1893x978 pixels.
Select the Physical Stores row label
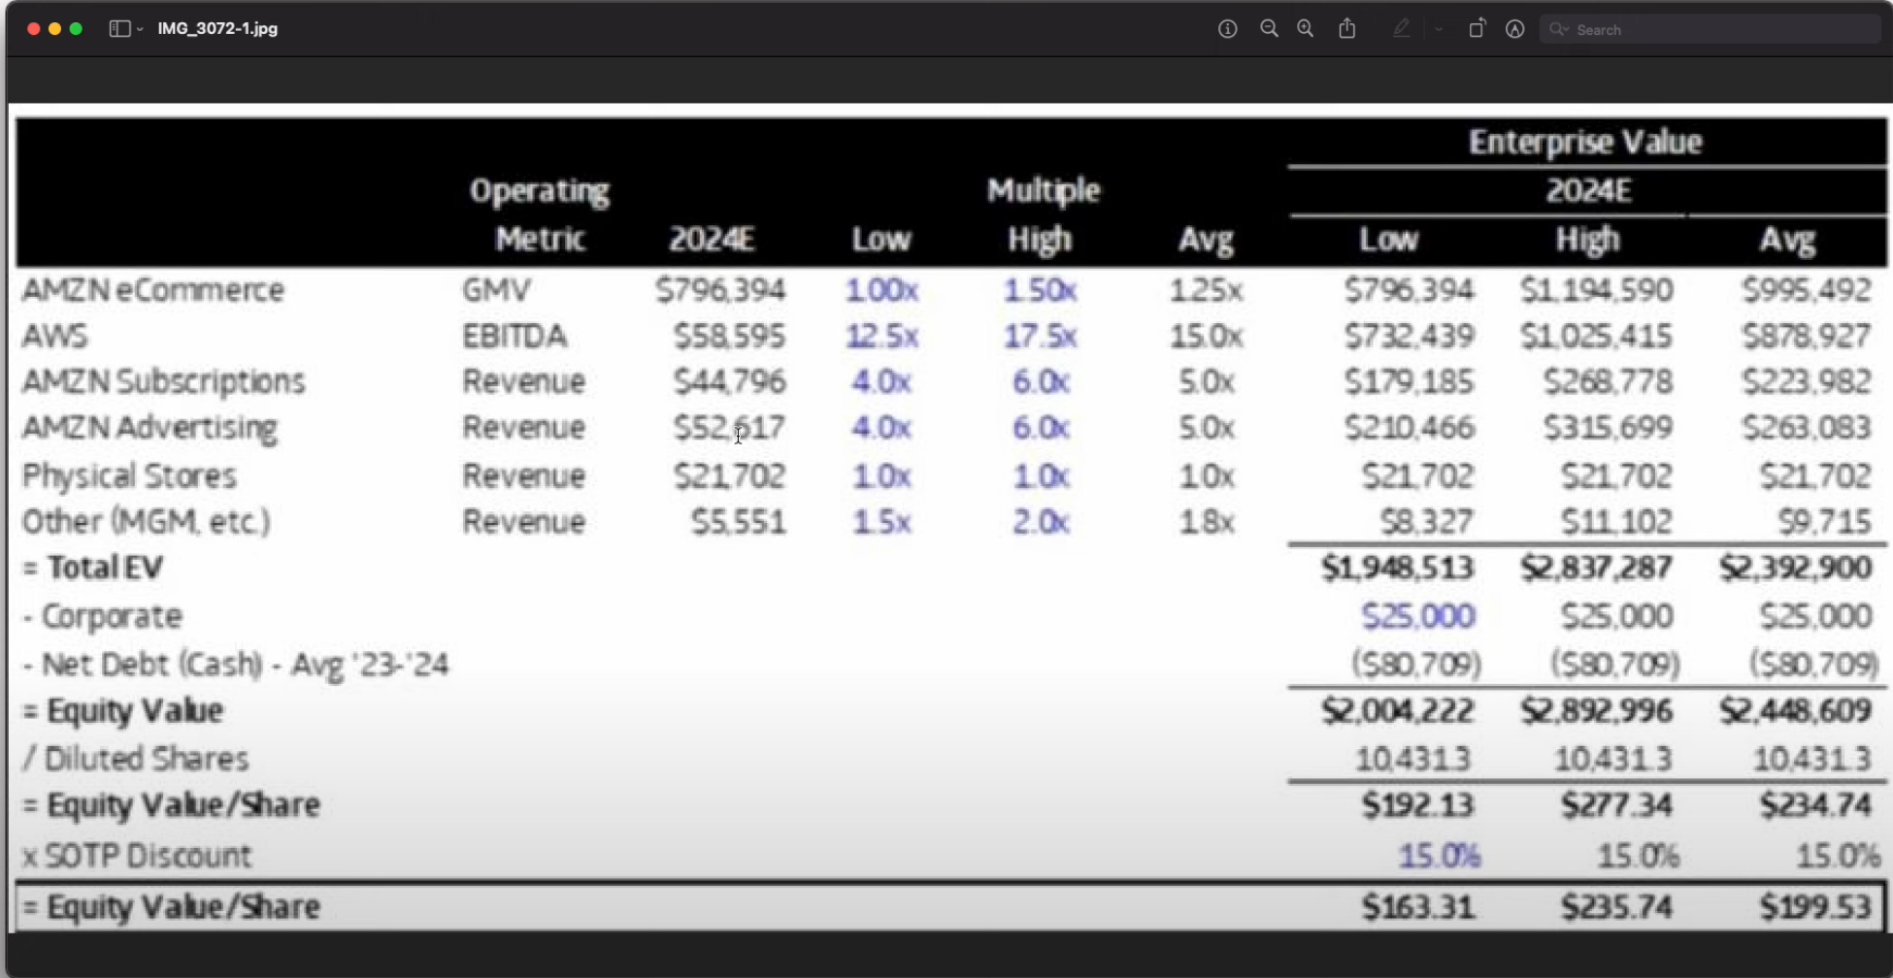129,475
